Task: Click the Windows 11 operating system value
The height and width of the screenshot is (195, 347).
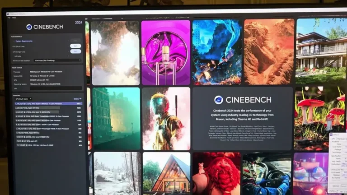Action: point(45,84)
